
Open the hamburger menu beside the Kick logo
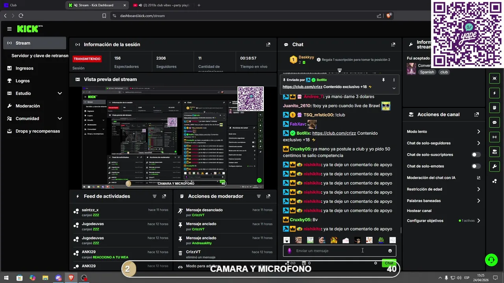point(9,29)
